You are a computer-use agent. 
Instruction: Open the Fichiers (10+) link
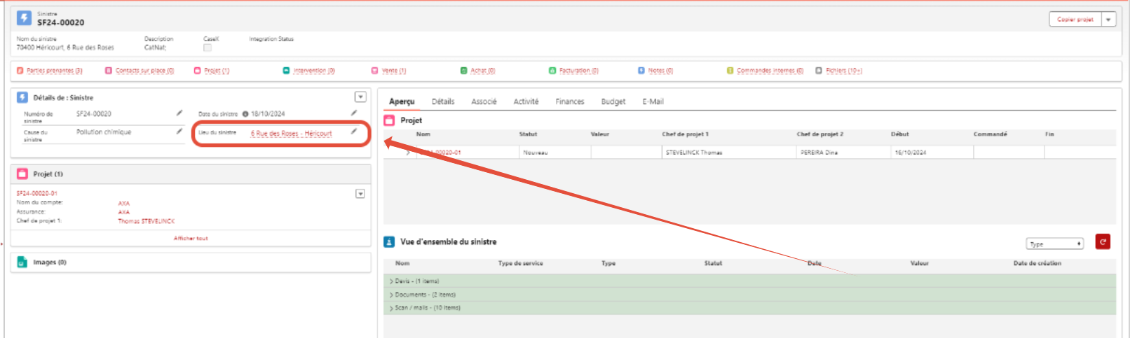844,71
